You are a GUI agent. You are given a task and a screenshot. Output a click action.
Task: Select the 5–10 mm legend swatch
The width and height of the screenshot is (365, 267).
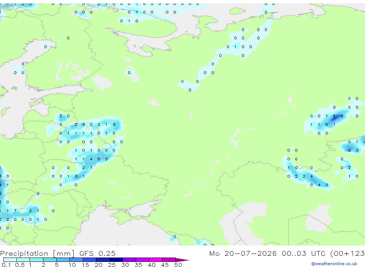63,260
